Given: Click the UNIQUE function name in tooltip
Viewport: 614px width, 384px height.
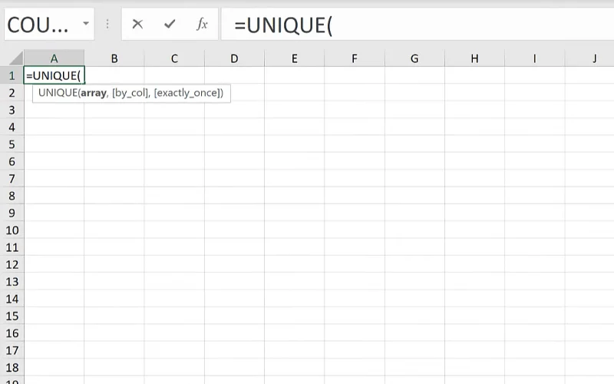Looking at the screenshot, I should (58, 93).
